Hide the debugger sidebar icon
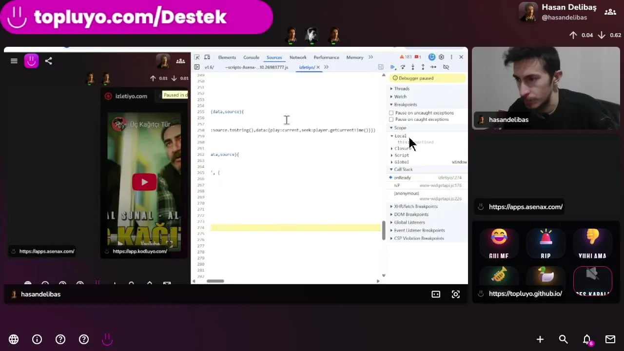The width and height of the screenshot is (624, 351). [x=381, y=67]
